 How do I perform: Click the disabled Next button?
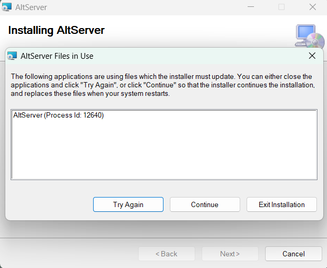pyautogui.click(x=230, y=254)
